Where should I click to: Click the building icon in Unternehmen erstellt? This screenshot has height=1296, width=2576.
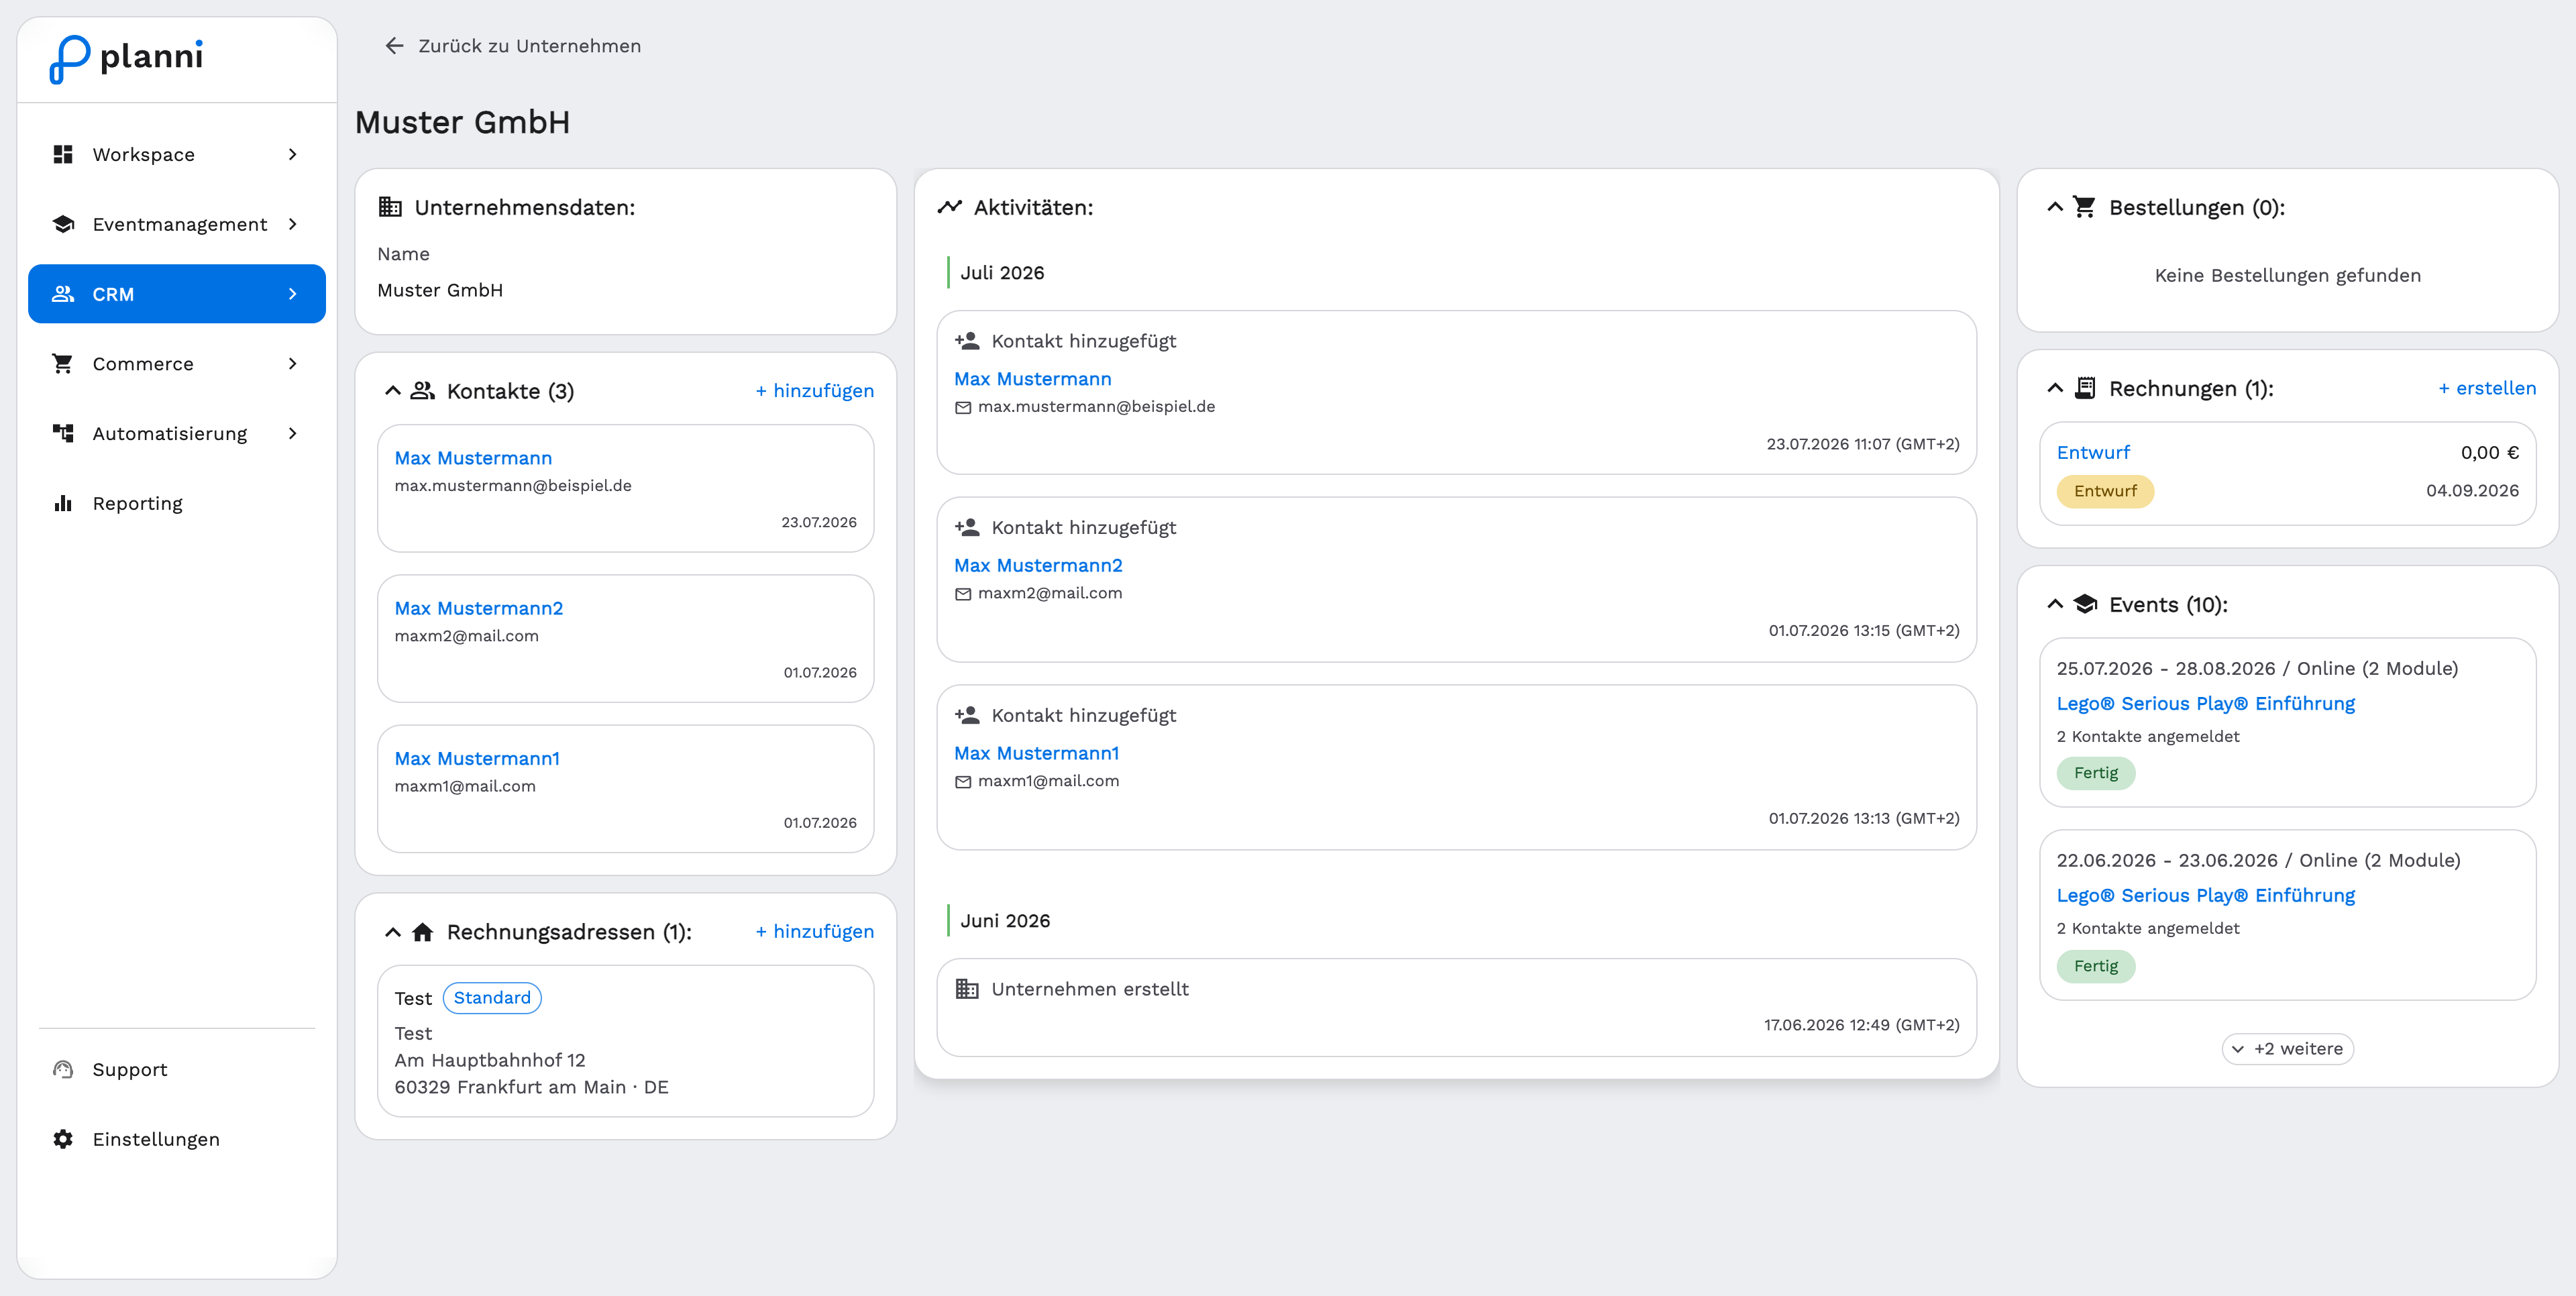point(967,989)
